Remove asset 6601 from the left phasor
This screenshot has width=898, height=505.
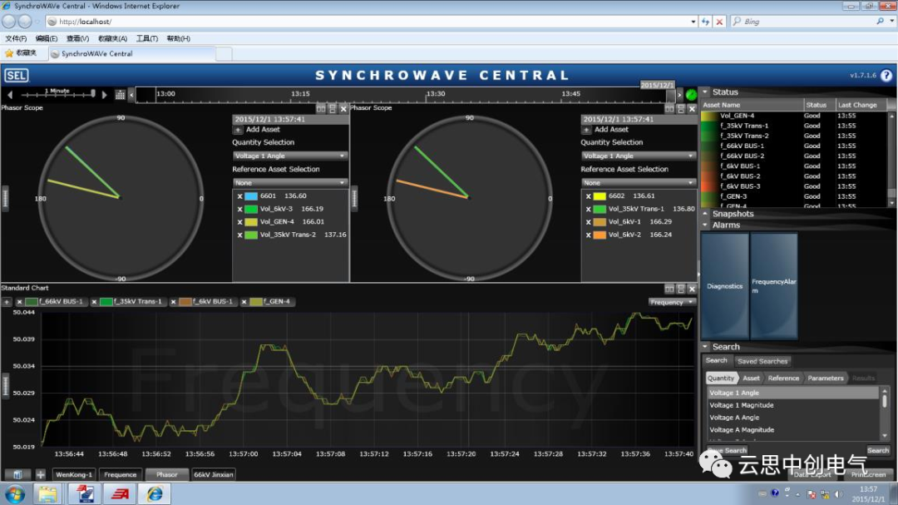[240, 196]
